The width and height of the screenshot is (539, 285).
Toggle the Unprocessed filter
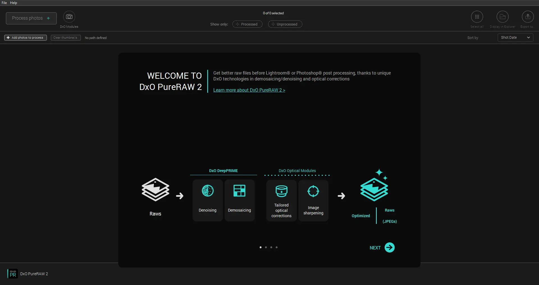(285, 24)
